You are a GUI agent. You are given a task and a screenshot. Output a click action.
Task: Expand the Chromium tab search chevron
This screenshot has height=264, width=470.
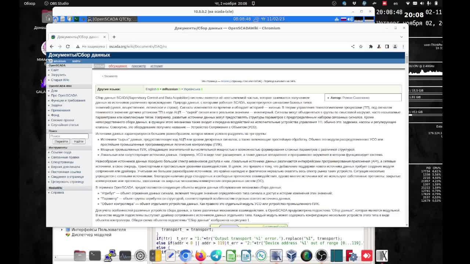(401, 37)
